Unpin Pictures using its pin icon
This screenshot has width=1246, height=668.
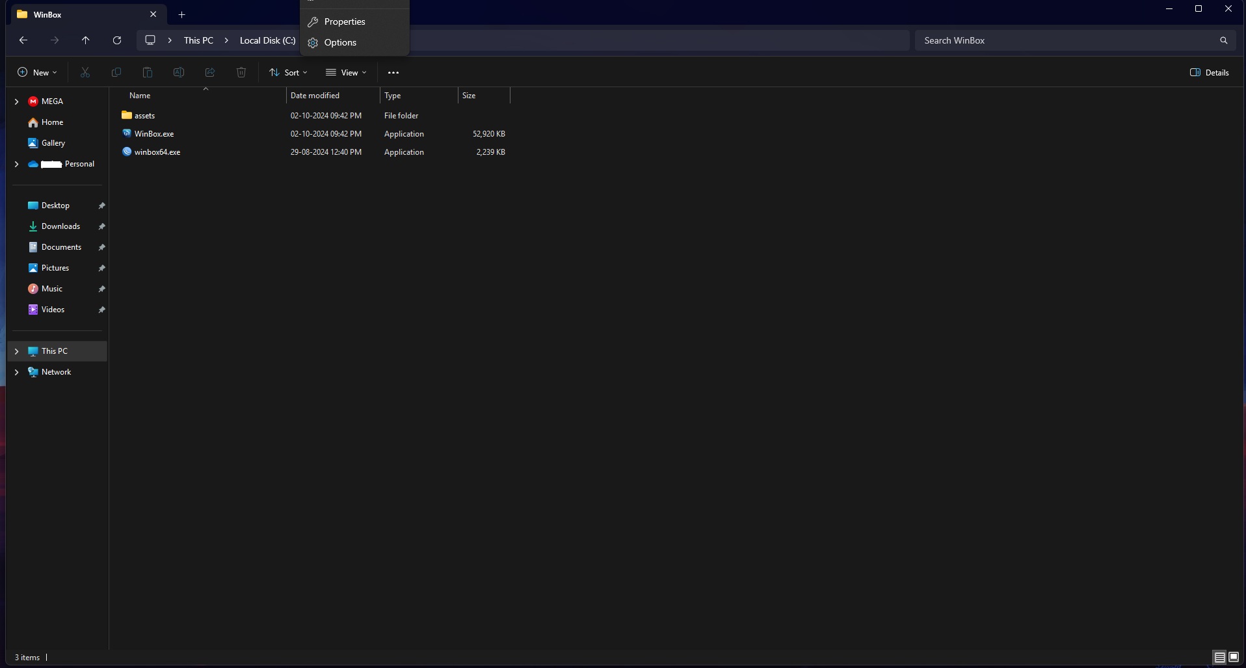[x=102, y=268]
